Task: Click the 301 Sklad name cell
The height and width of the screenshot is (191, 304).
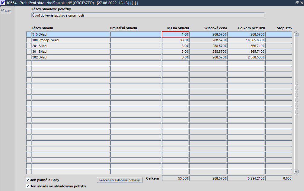Action: pos(71,52)
